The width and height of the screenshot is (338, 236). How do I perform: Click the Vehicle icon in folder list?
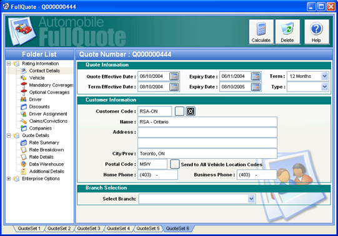tap(24, 78)
